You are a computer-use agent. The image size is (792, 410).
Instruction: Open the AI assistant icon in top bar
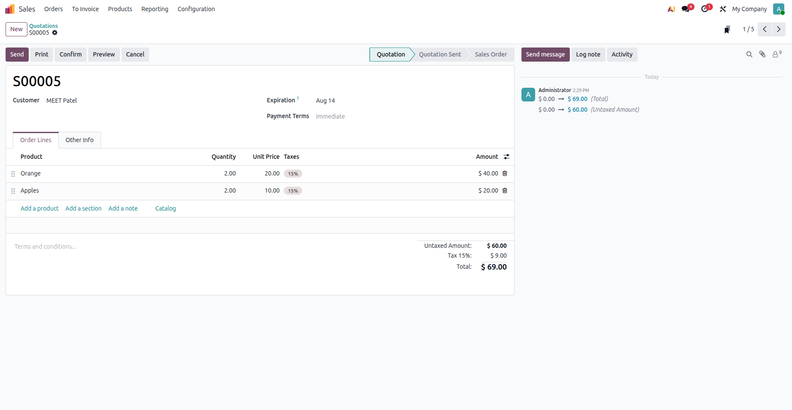click(x=671, y=9)
